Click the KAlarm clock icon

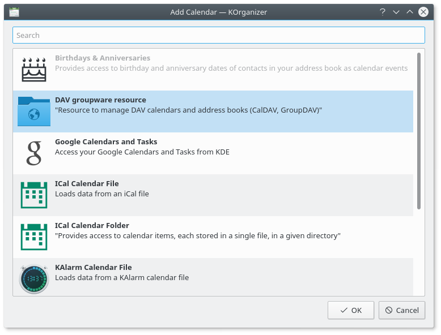pyautogui.click(x=33, y=279)
